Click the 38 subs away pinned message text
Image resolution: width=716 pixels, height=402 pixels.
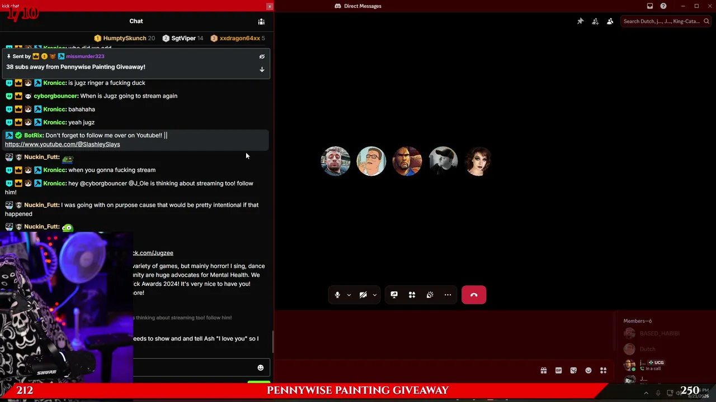tap(76, 67)
